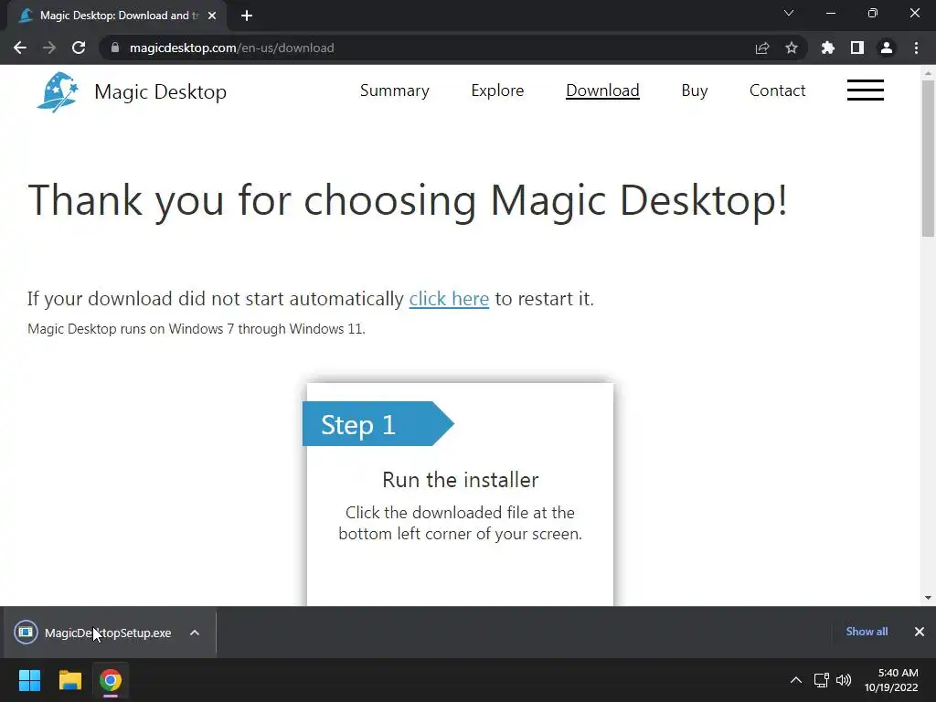Click the 'click here' restart download link
This screenshot has width=936, height=702.
coord(449,299)
